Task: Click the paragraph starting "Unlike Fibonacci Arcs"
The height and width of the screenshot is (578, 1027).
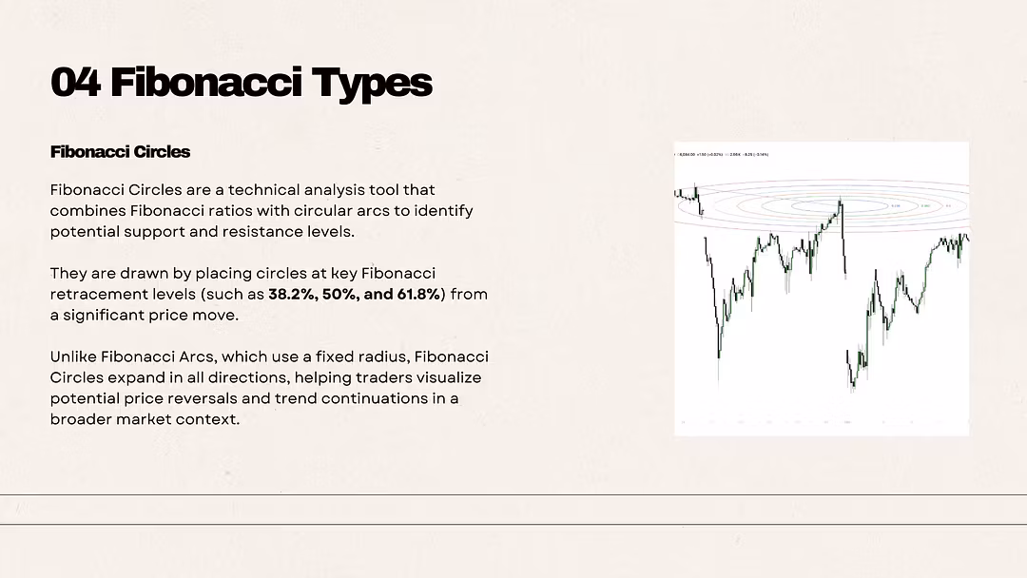Action: [269, 388]
